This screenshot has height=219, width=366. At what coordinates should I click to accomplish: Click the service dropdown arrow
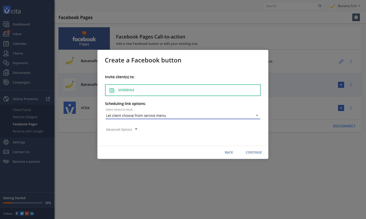[x=257, y=116]
